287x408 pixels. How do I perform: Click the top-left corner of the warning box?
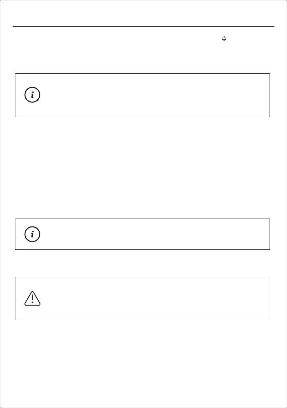[15, 277]
